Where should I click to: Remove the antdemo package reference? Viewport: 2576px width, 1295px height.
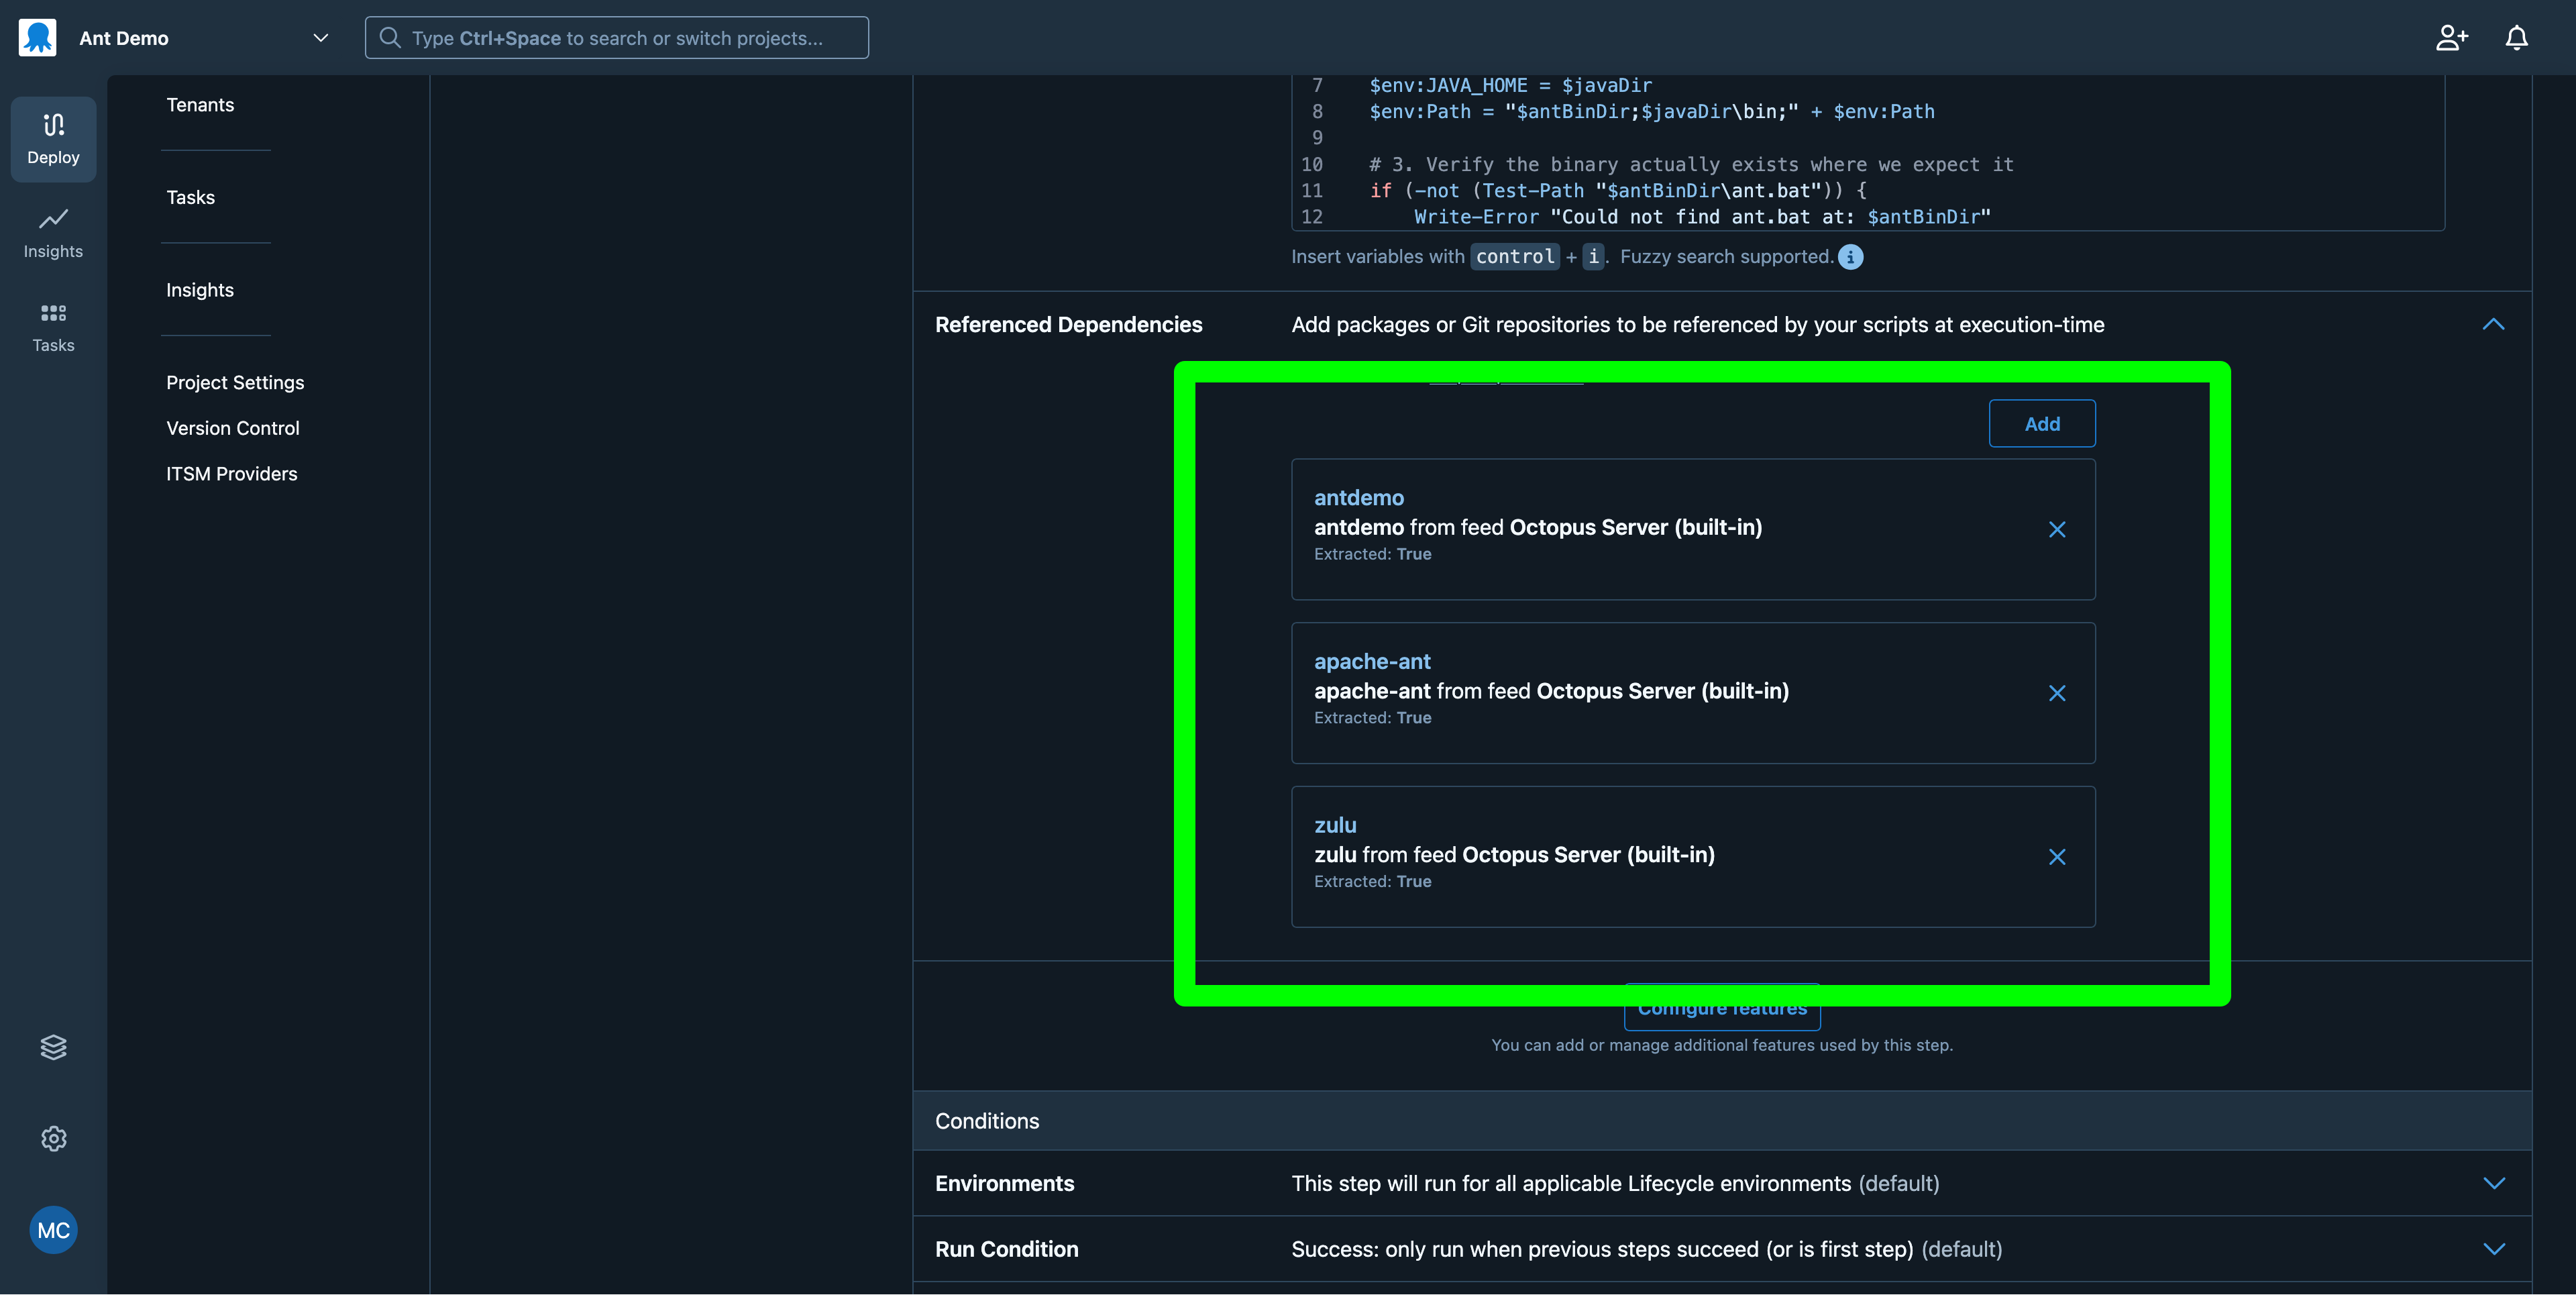tap(2056, 529)
